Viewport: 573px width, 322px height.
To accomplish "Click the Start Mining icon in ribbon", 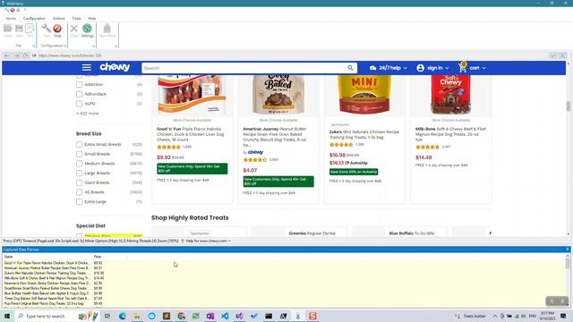I will [x=107, y=28].
